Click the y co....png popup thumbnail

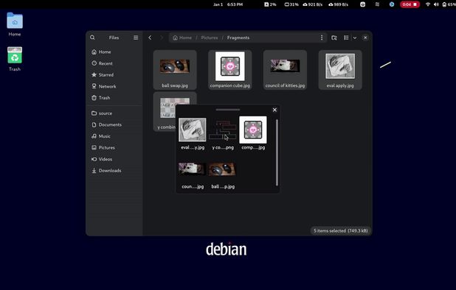223,130
